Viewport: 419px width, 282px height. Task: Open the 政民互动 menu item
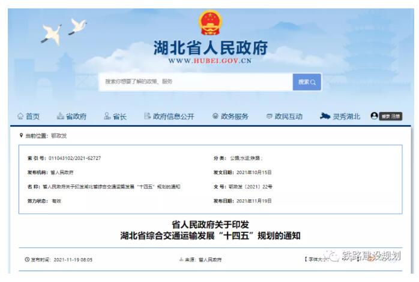[x=288, y=116]
